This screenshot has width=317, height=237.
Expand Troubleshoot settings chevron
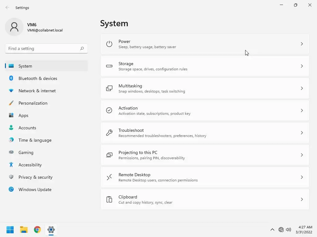pos(302,133)
